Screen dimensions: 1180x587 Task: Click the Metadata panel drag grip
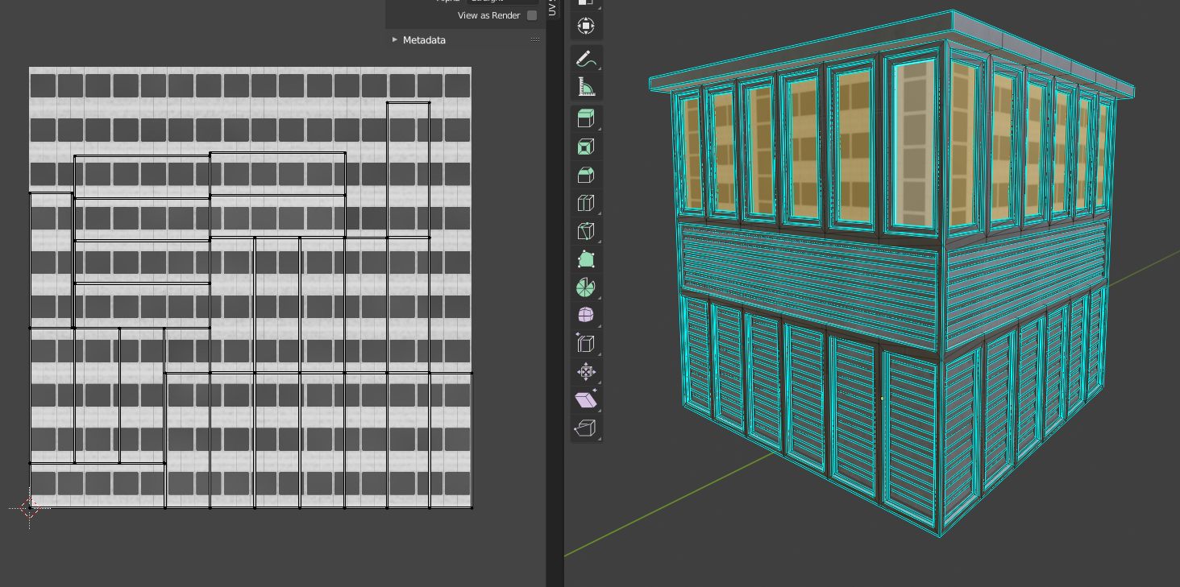pos(535,39)
